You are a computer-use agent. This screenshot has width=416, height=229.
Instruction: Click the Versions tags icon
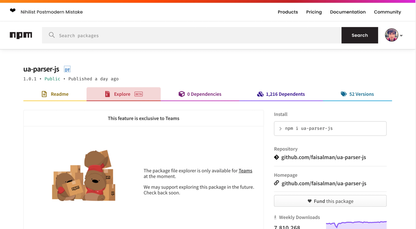click(x=344, y=94)
